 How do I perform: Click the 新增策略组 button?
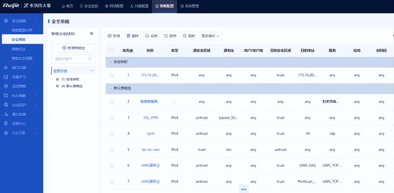coord(73,48)
